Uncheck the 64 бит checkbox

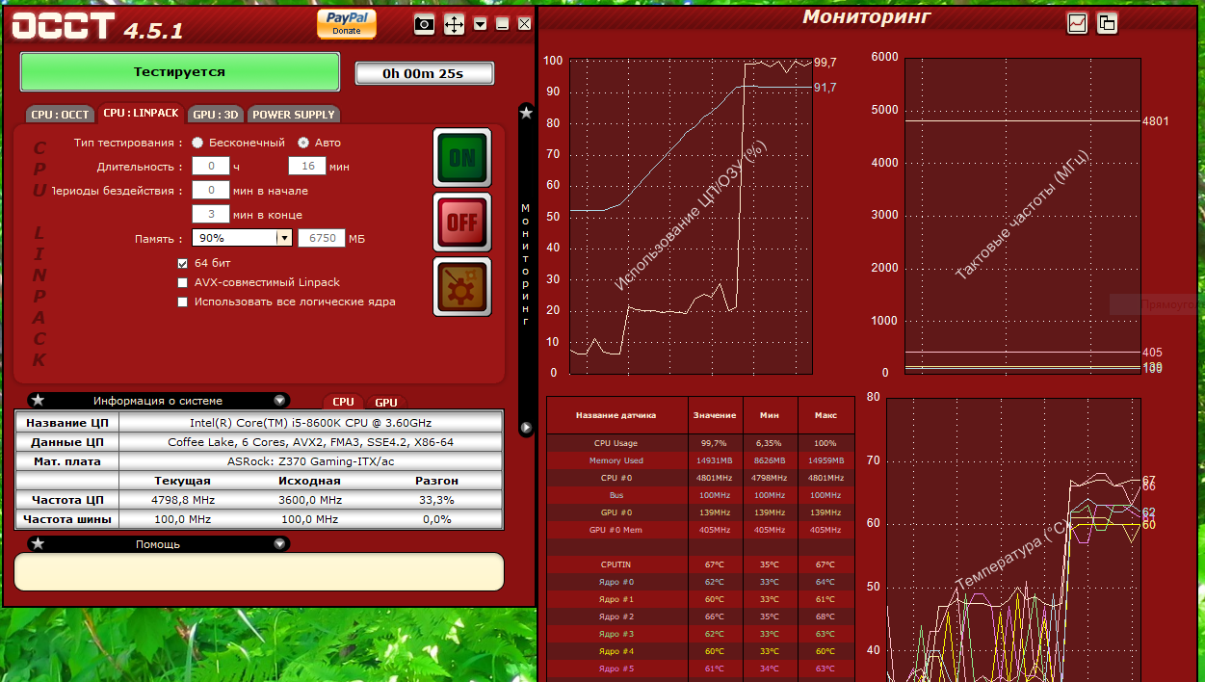(x=183, y=263)
